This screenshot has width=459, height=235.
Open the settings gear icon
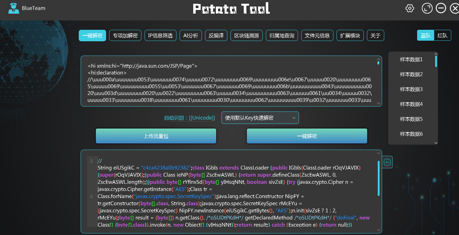pyautogui.click(x=410, y=8)
